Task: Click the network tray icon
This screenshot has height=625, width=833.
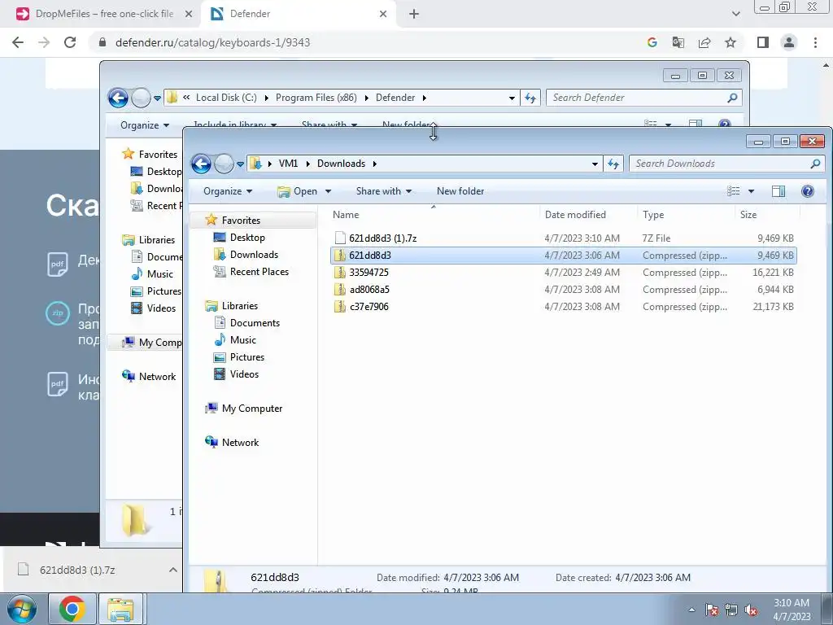Action: (x=731, y=610)
